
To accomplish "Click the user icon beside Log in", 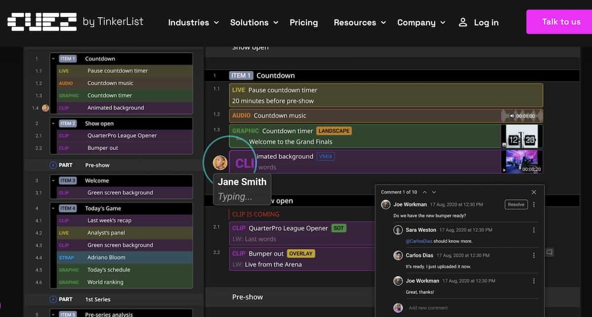I will point(463,22).
